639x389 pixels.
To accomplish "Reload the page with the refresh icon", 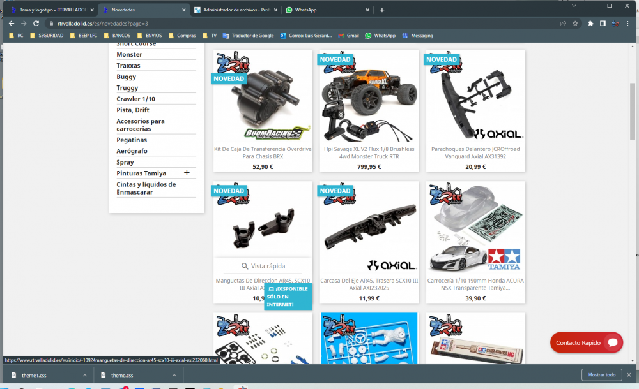I will (36, 22).
